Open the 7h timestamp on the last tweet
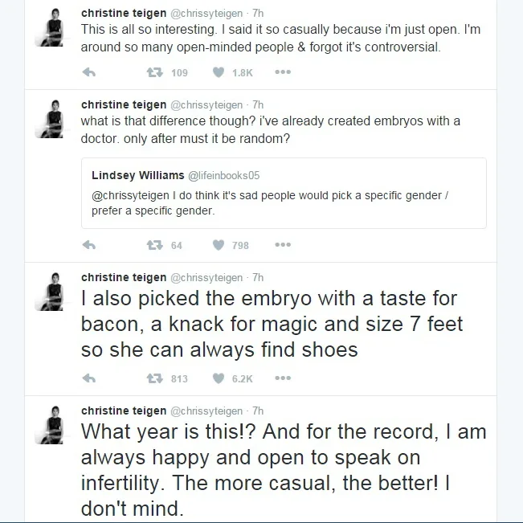Screen dimensions: 523x523 tap(258, 411)
